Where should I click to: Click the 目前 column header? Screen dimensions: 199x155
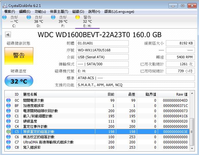105,94
